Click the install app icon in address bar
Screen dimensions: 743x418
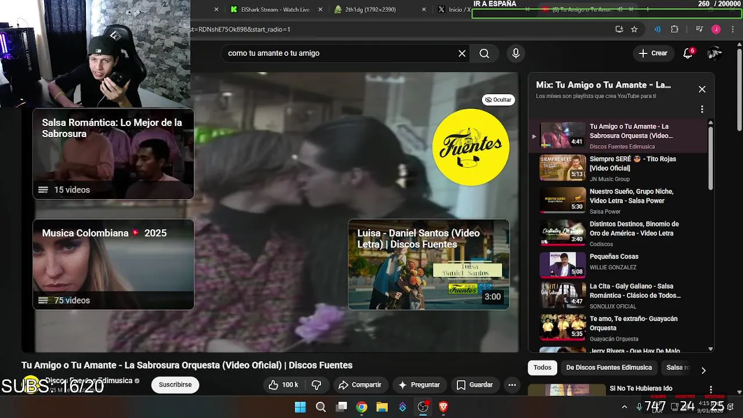tap(619, 29)
